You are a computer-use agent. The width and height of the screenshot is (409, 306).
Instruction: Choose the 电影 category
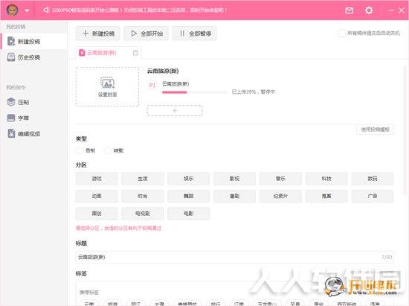click(188, 214)
